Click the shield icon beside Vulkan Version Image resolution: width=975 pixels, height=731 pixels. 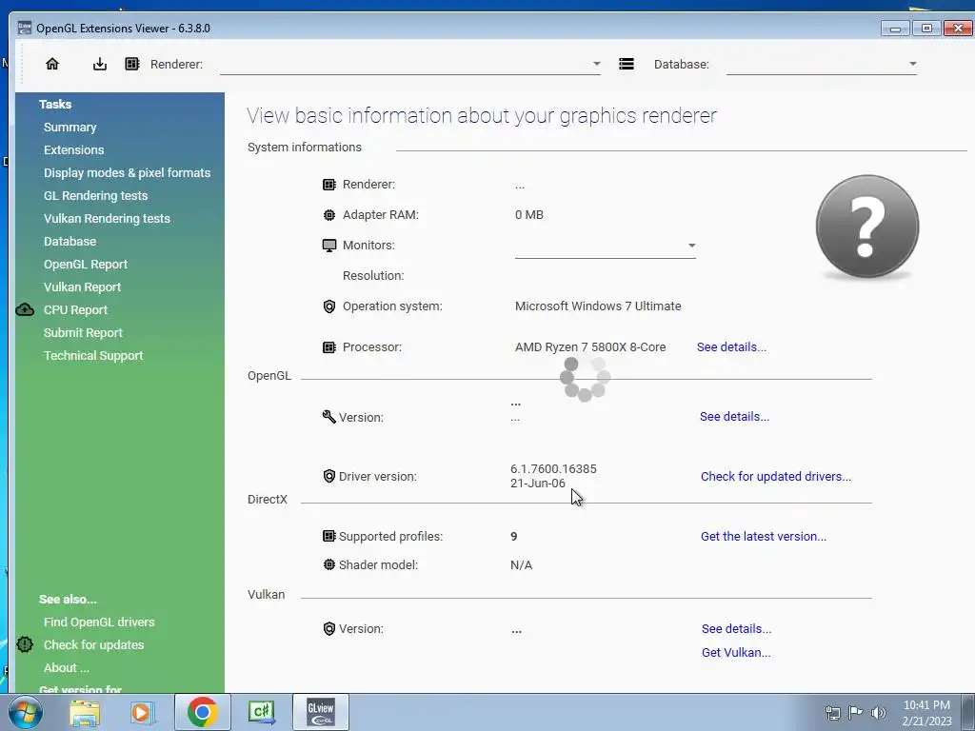coord(328,629)
